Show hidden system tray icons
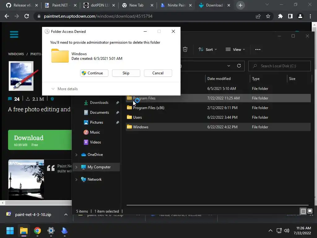This screenshot has width=317, height=238. pyautogui.click(x=270, y=231)
